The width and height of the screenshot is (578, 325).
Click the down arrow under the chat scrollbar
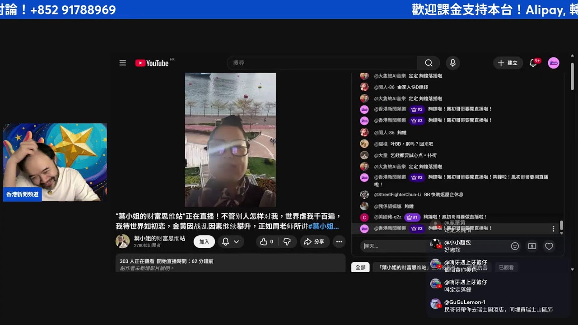pyautogui.click(x=561, y=233)
